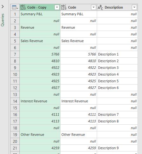142x154 pixels.
Task: Select the Code - Copy column header
Action: pyautogui.click(x=40, y=7)
